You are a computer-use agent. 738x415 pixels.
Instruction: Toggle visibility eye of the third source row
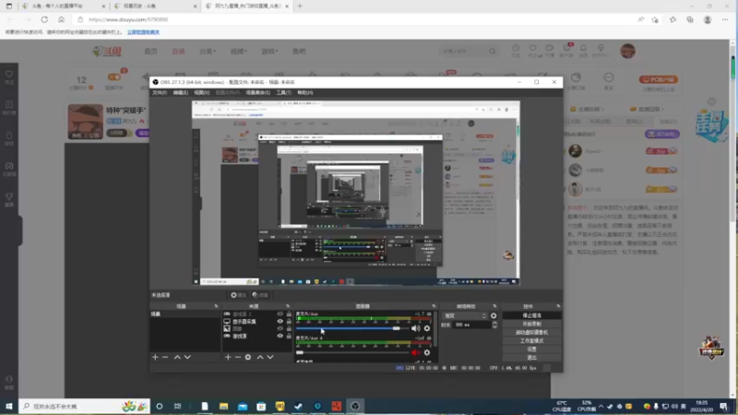click(280, 328)
